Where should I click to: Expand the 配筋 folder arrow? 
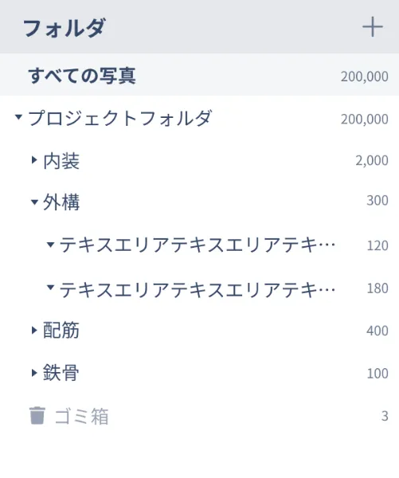click(x=34, y=330)
